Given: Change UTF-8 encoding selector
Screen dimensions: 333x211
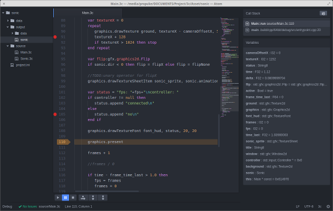Looking at the screenshot, I should [309, 207].
